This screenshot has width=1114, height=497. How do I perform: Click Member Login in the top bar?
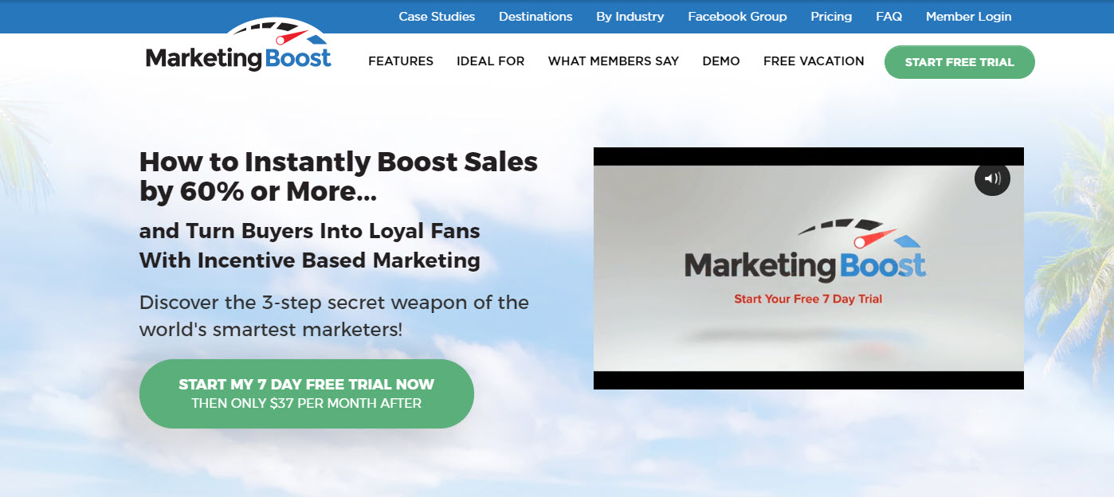[x=968, y=16]
